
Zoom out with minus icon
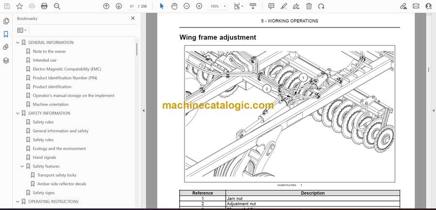click(187, 6)
